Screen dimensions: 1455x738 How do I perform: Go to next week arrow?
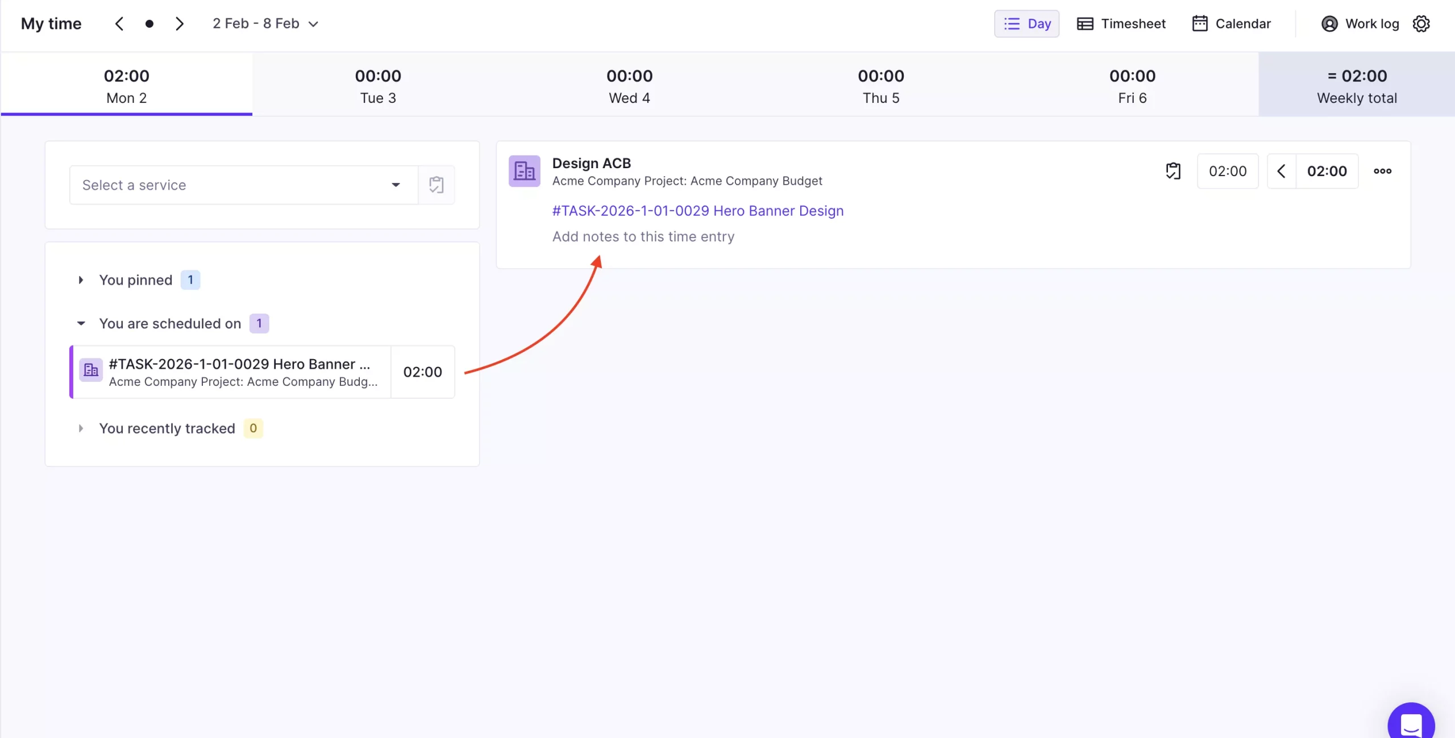pos(180,24)
